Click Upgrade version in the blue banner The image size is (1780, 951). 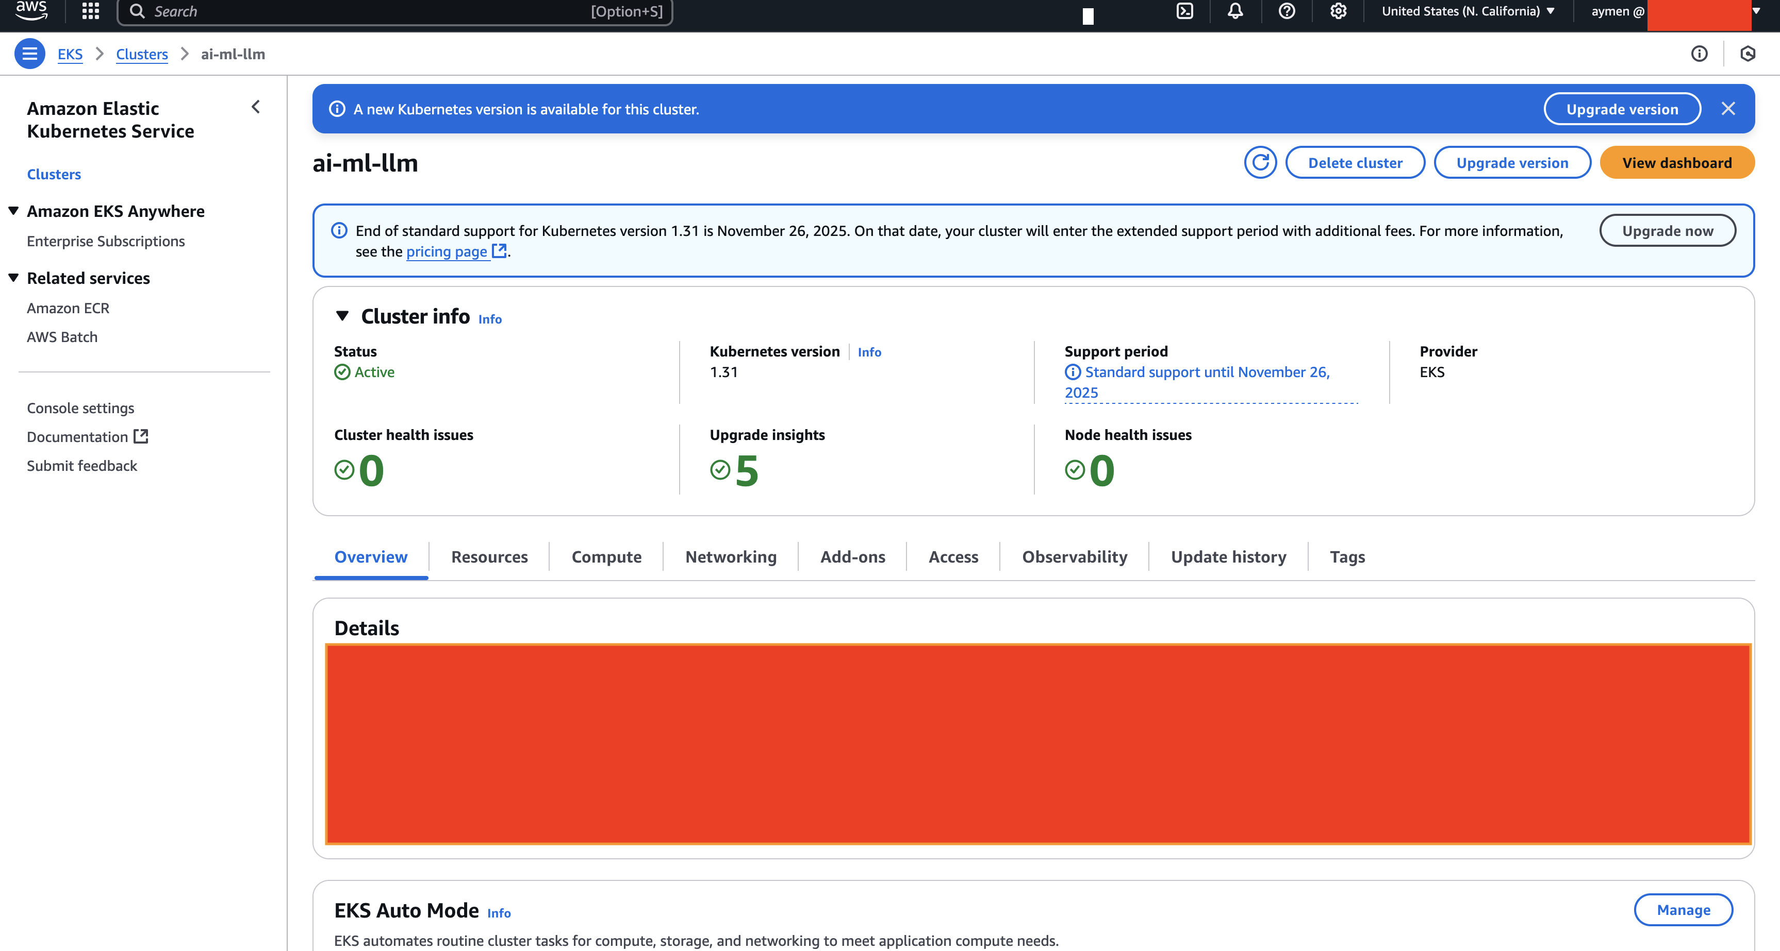(1622, 109)
